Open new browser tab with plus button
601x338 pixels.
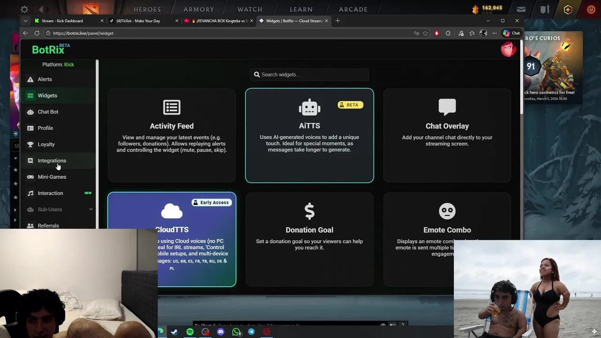click(x=338, y=21)
